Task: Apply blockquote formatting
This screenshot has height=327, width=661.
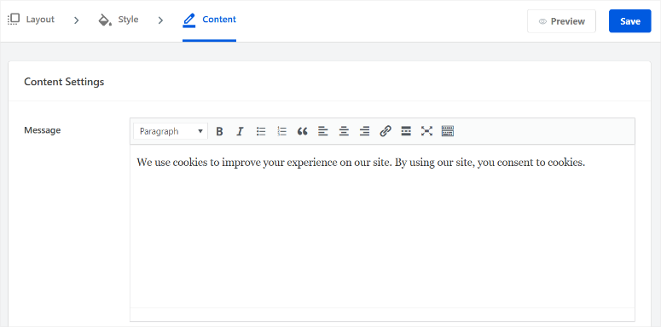Action: [302, 131]
